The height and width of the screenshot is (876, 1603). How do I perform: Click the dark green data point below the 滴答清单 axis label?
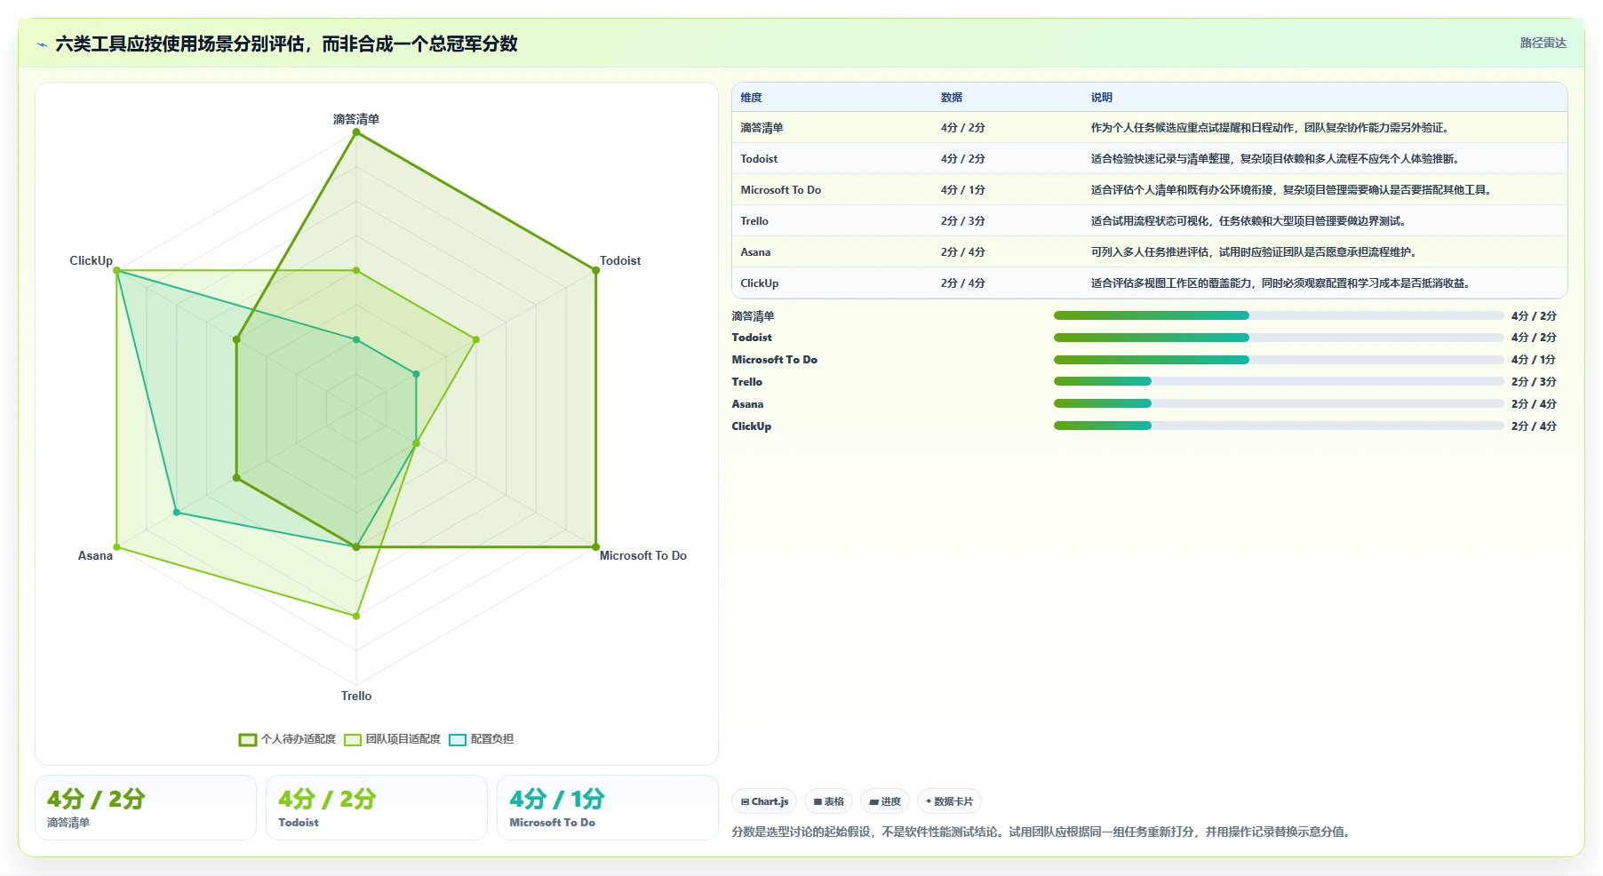tap(356, 132)
